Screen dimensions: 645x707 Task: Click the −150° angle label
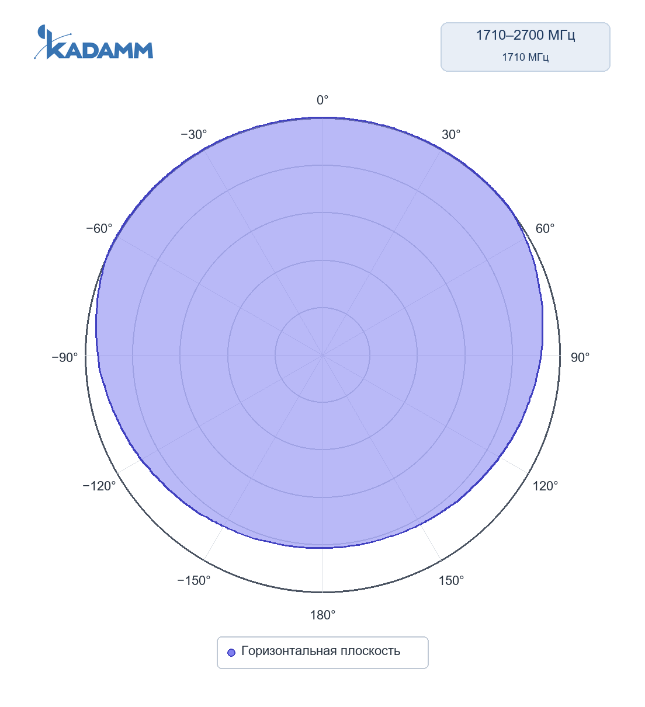point(194,580)
